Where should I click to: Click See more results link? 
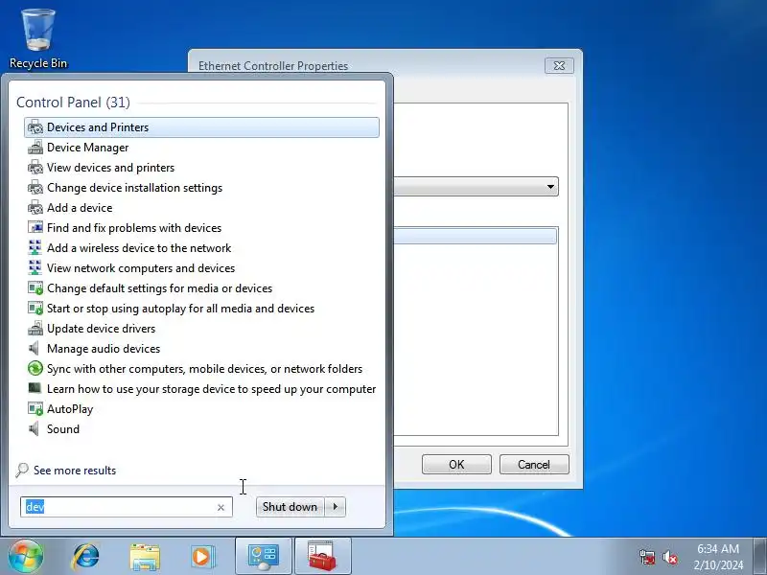tap(75, 471)
